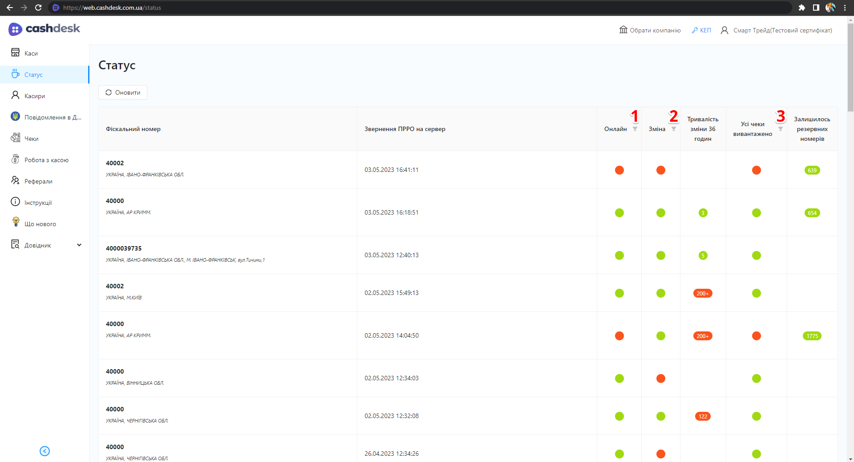Screen dimensions: 854x462
Task: Open Робота з касою section
Action: pyautogui.click(x=46, y=160)
